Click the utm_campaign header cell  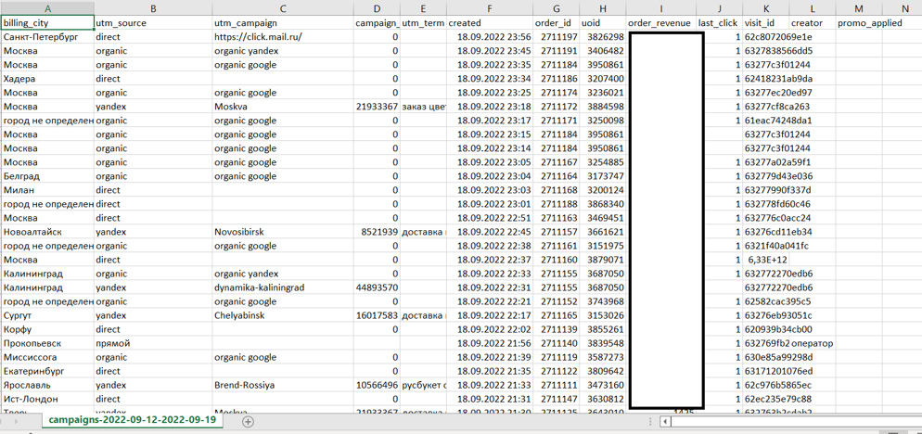pyautogui.click(x=283, y=23)
